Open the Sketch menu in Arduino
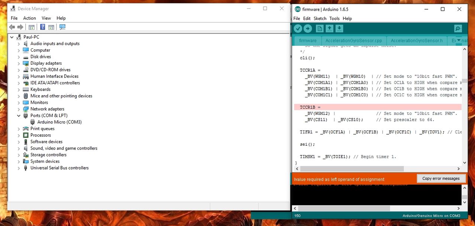Screen dimensions: 475x226 click(x=320, y=18)
